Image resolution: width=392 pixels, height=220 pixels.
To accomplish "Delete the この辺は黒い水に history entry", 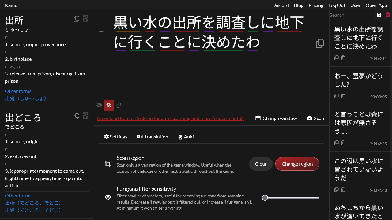I will coord(343,189).
